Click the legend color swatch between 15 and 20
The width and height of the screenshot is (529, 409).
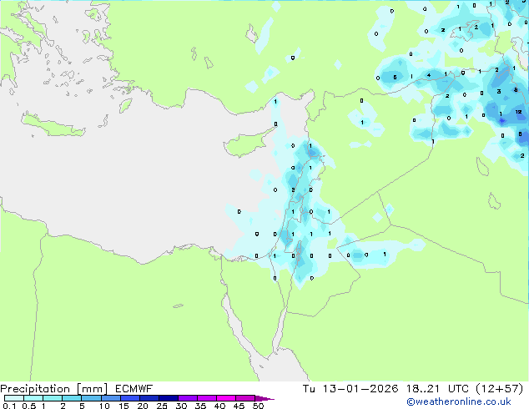(129, 398)
